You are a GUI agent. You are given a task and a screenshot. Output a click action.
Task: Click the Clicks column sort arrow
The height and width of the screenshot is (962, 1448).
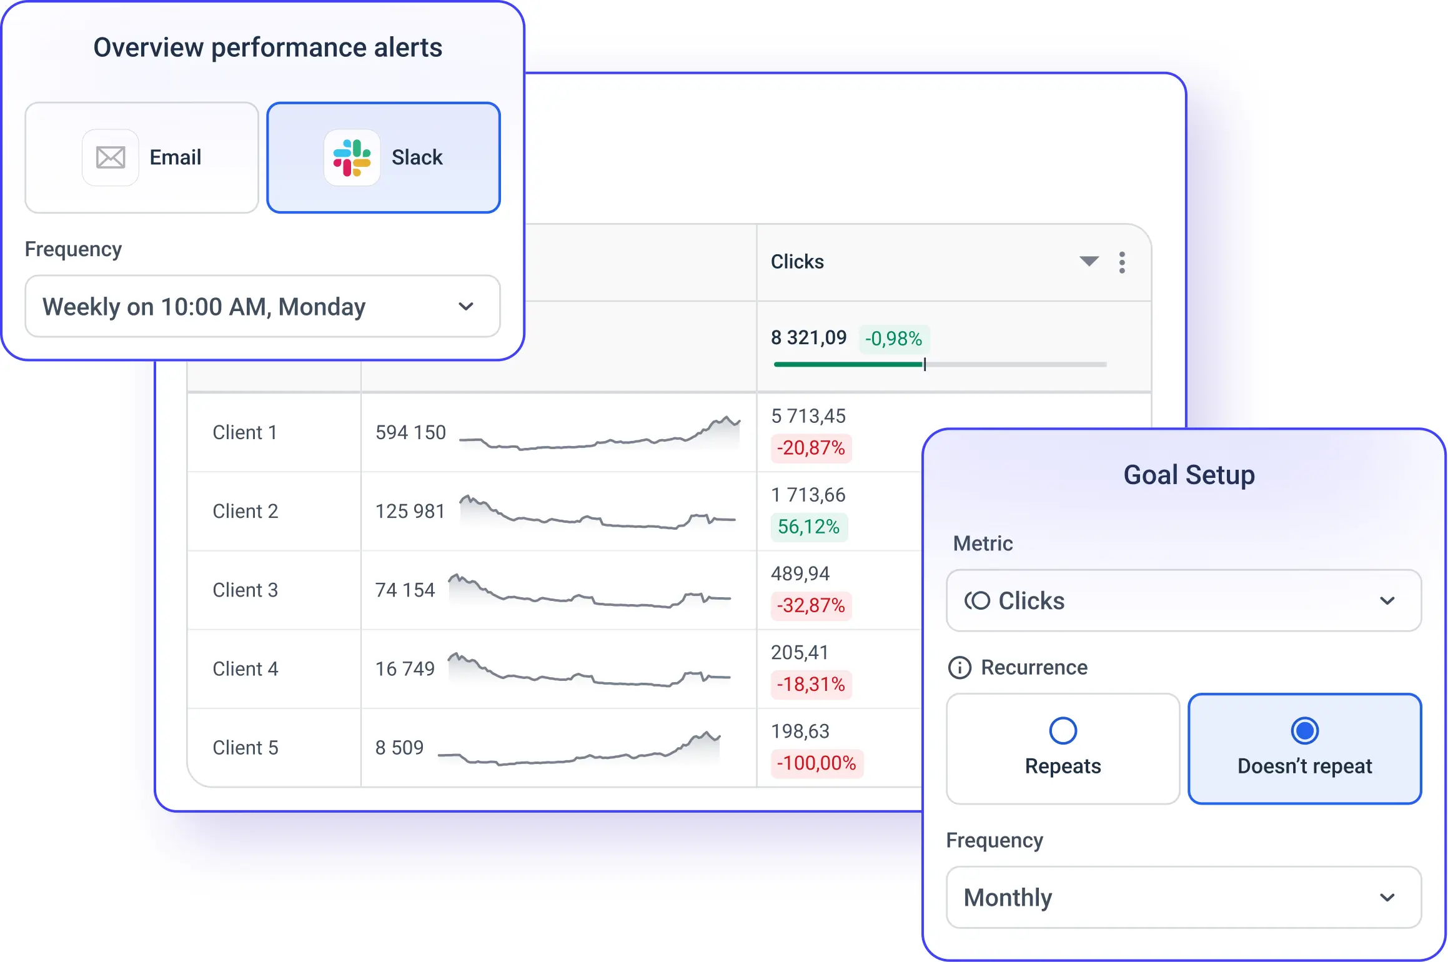1089,262
